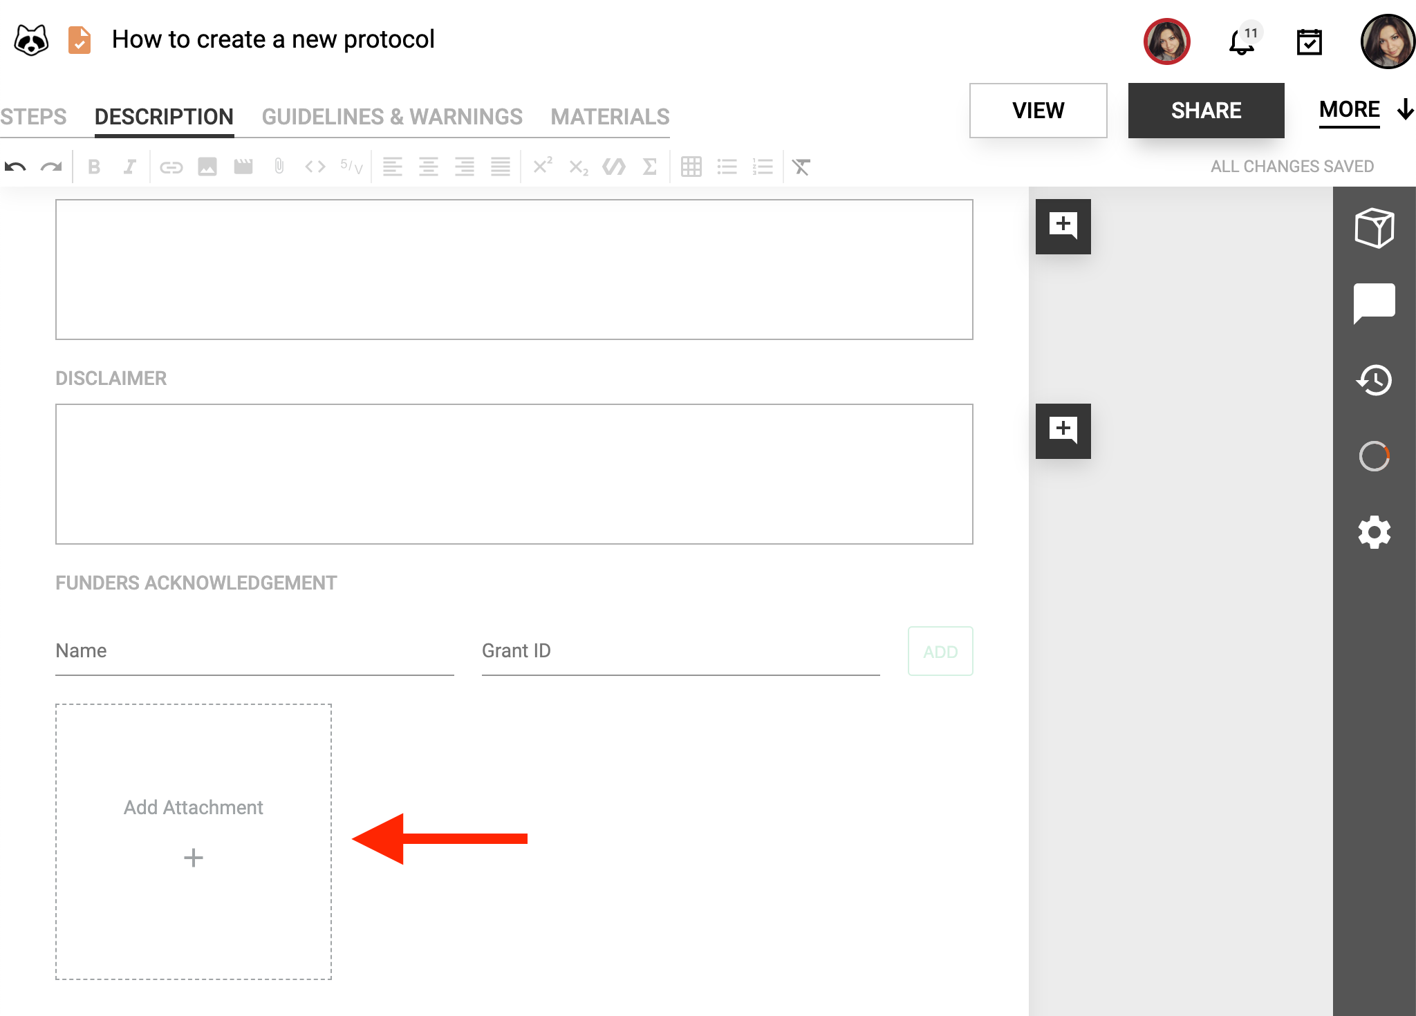
Task: Open the materials cube panel in sidebar
Action: click(x=1375, y=228)
